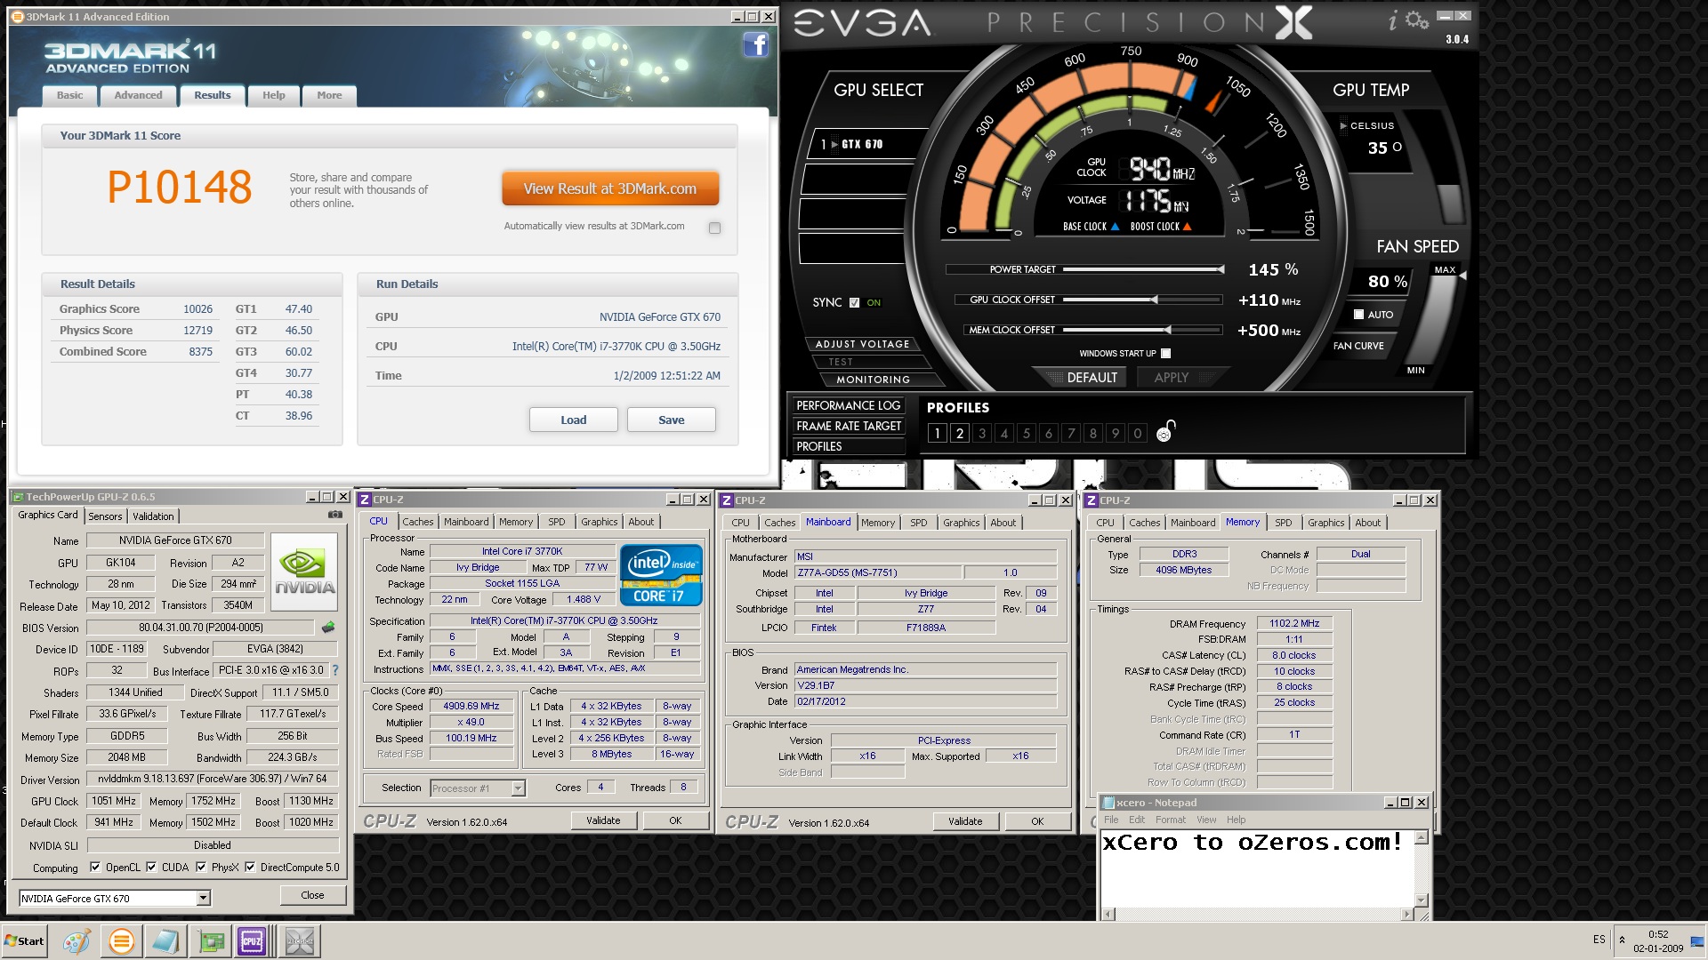Open FRAME RATE TARGET panel
This screenshot has width=1708, height=960.
(848, 426)
